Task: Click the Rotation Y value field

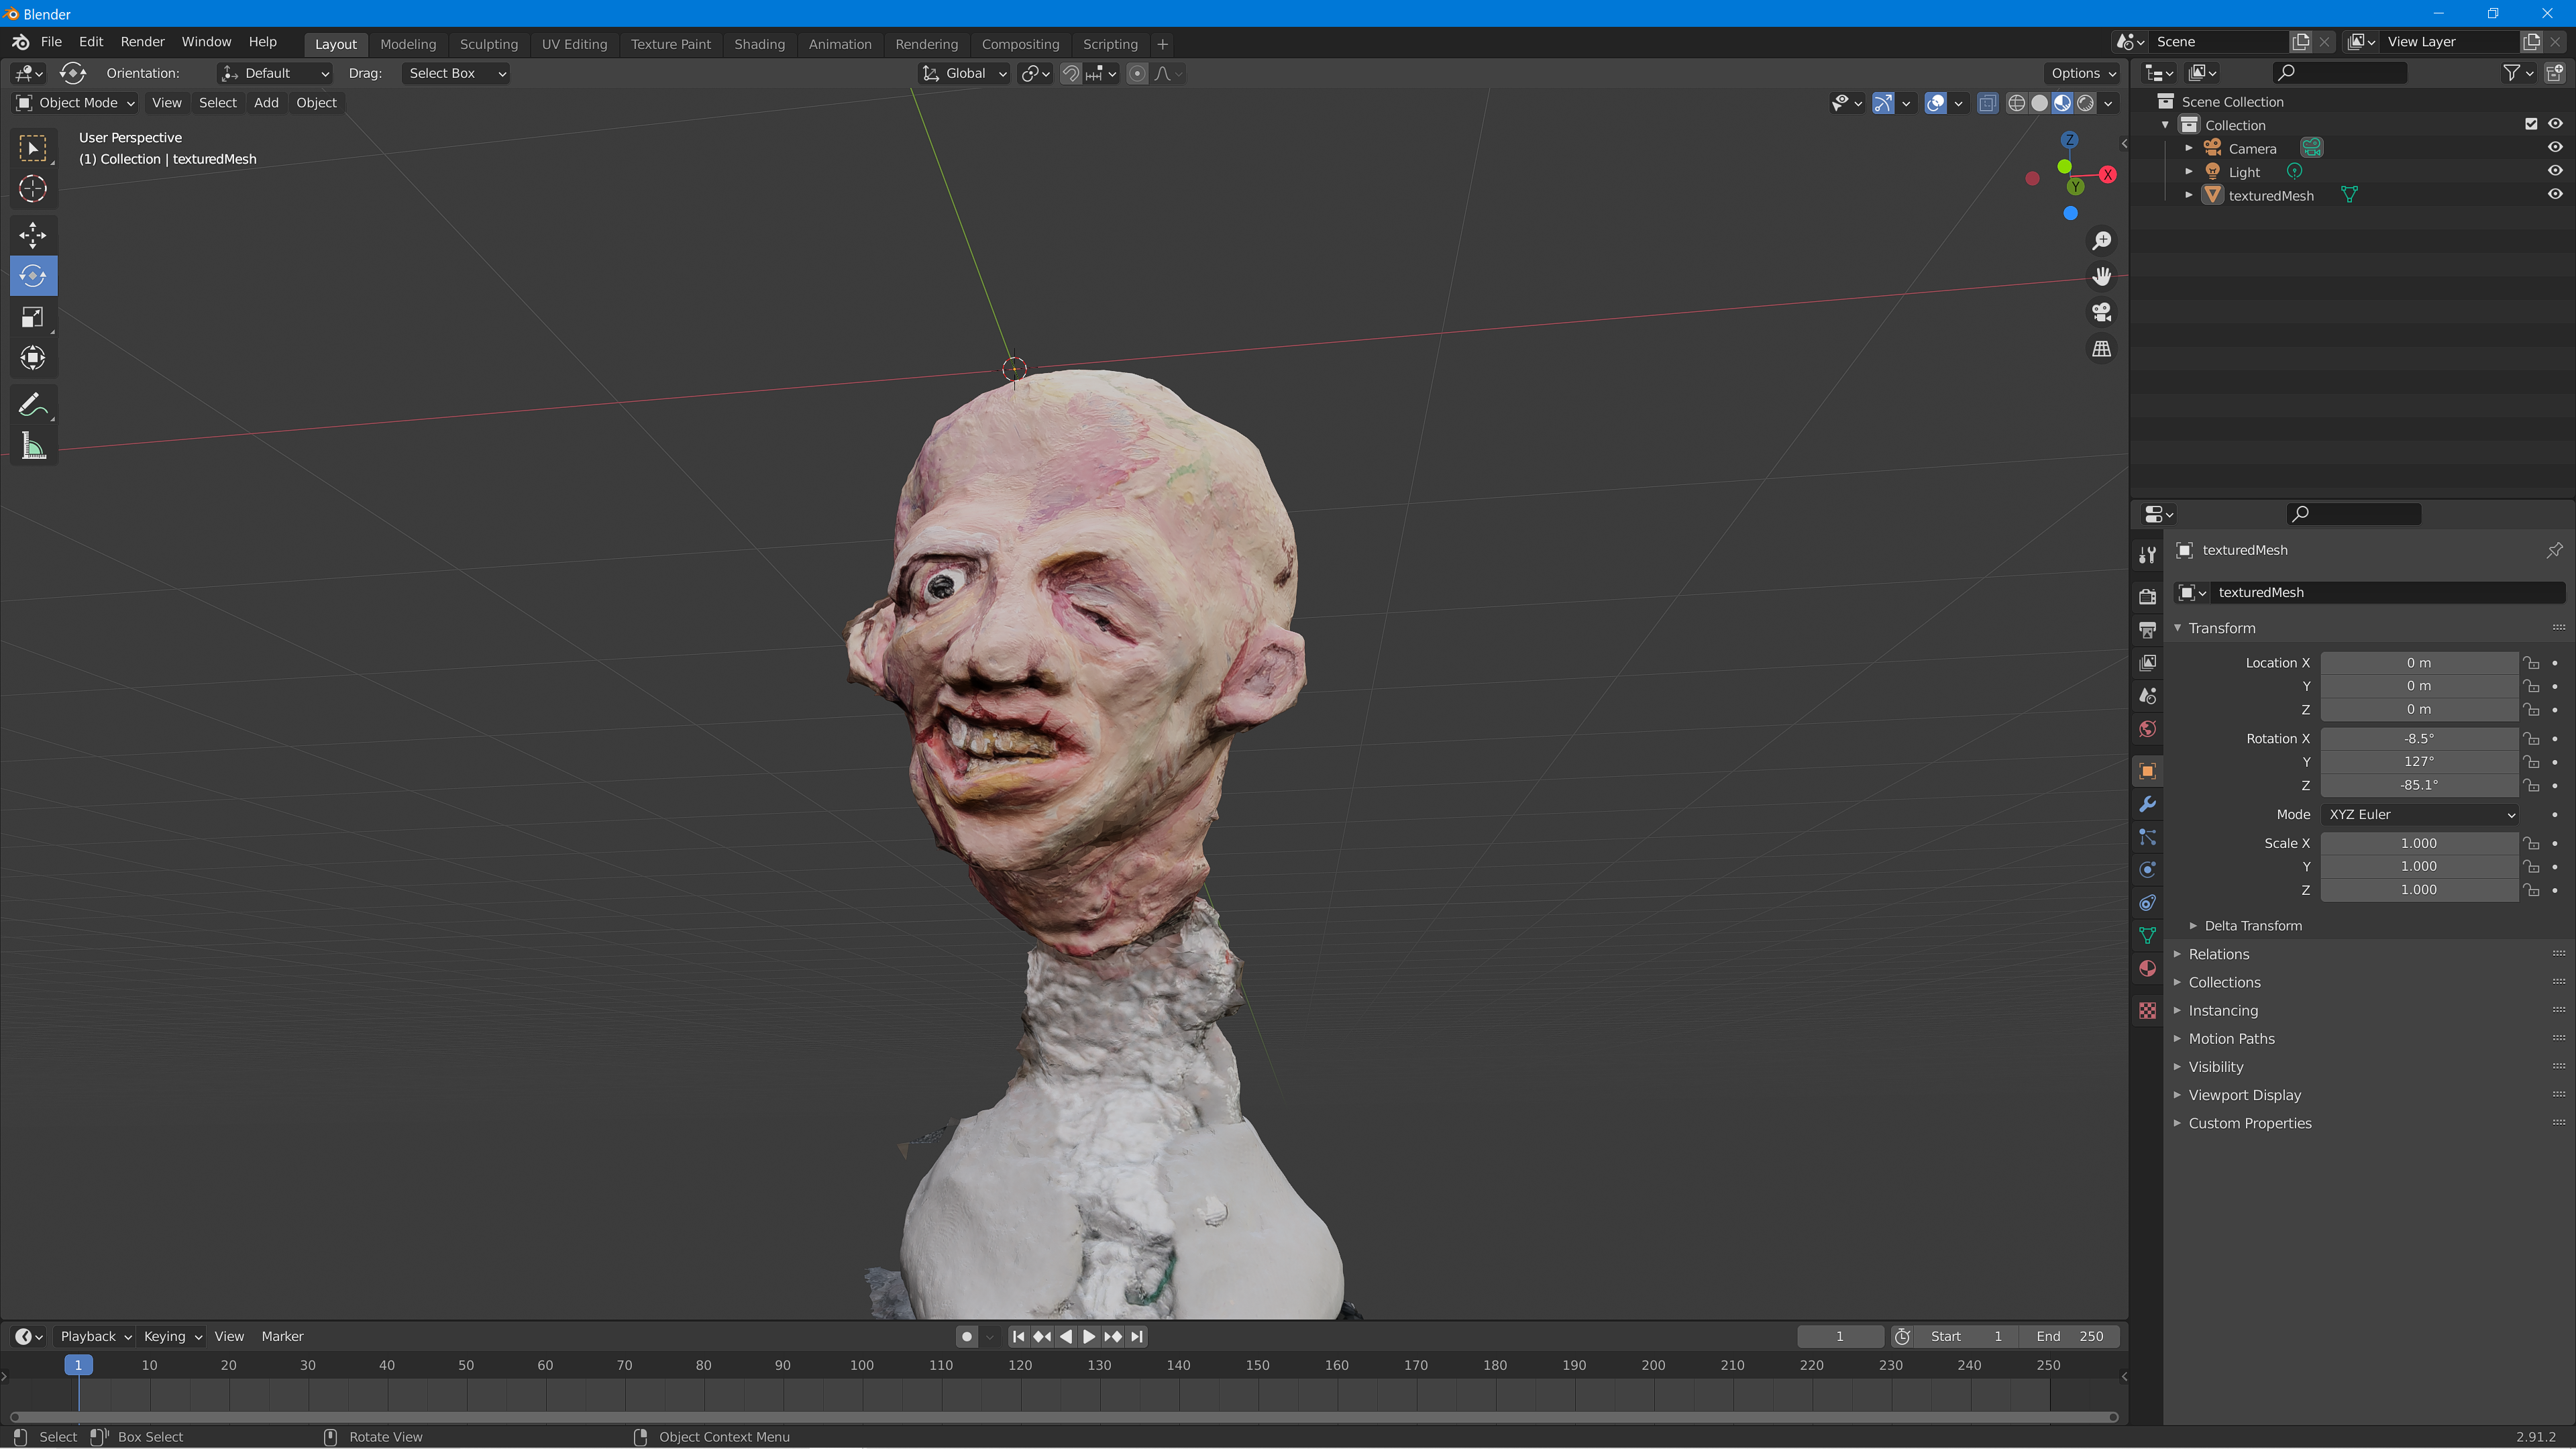Action: tap(2419, 762)
